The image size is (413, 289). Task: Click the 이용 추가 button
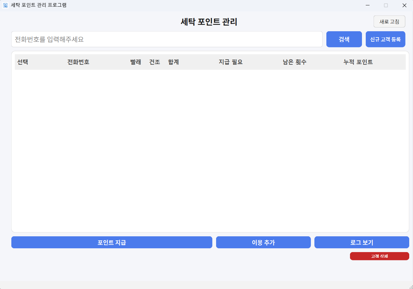coord(263,242)
